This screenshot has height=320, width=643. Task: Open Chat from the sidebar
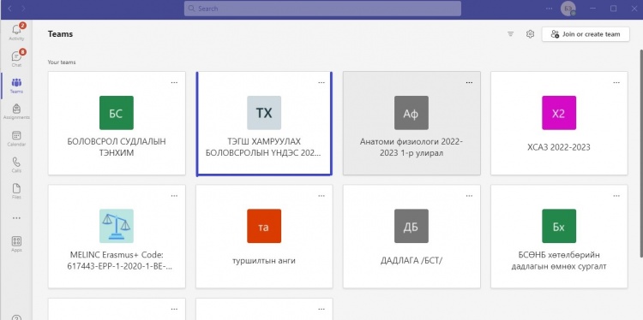tap(16, 58)
